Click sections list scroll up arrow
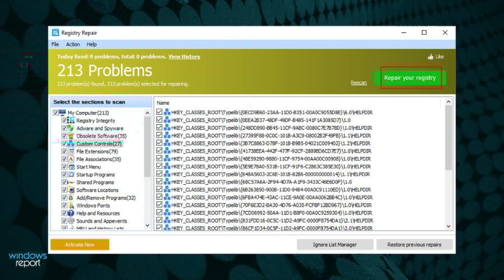The width and height of the screenshot is (504, 280). (x=147, y=113)
